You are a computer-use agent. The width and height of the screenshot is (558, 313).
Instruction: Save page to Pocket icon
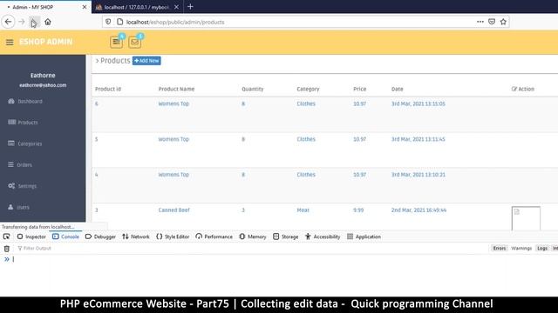pyautogui.click(x=492, y=22)
